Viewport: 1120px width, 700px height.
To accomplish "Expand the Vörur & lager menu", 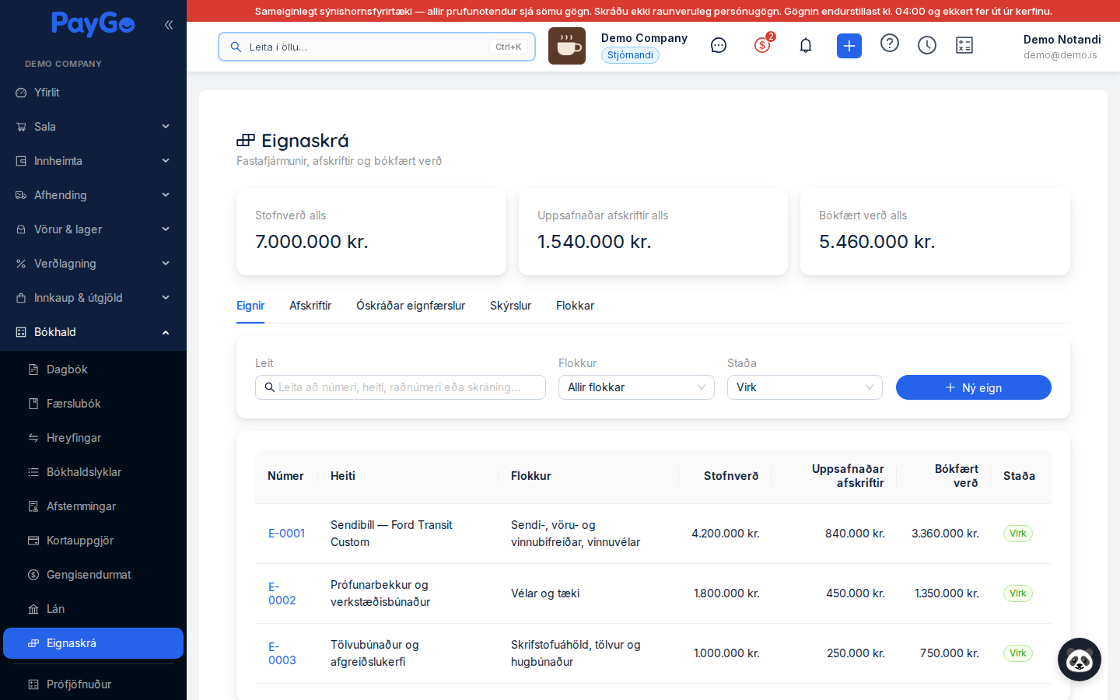I will [x=93, y=229].
